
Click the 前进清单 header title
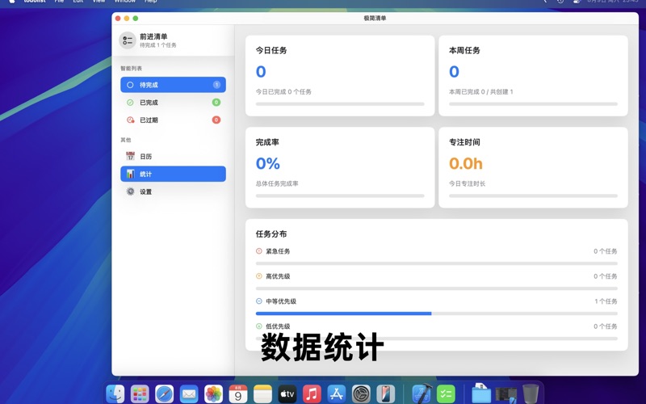point(153,36)
